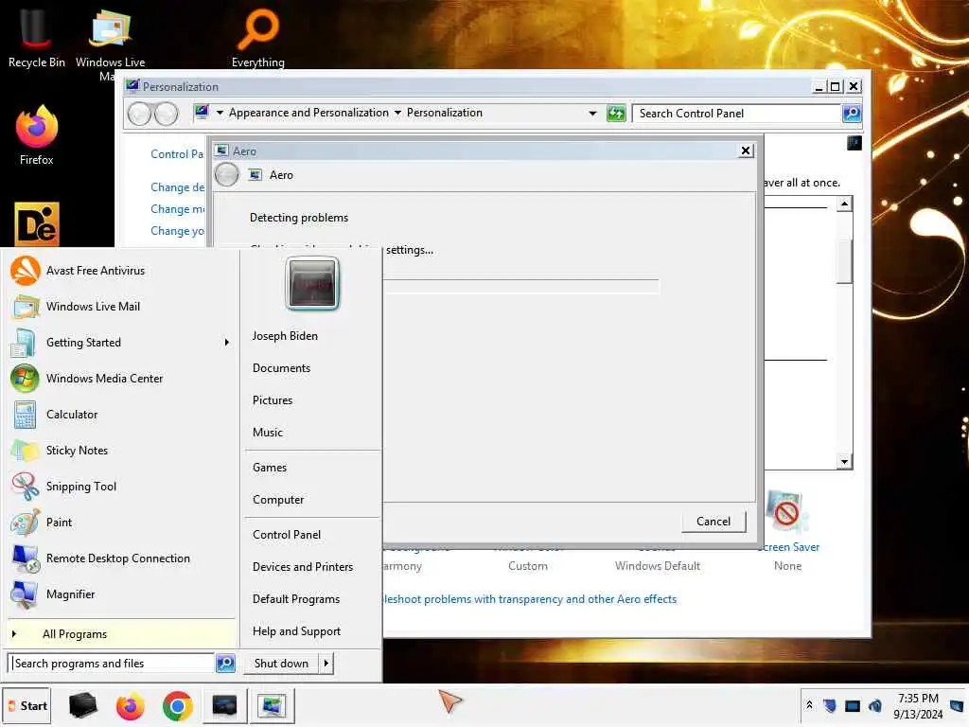Click themes list scroll up arrow

844,204
